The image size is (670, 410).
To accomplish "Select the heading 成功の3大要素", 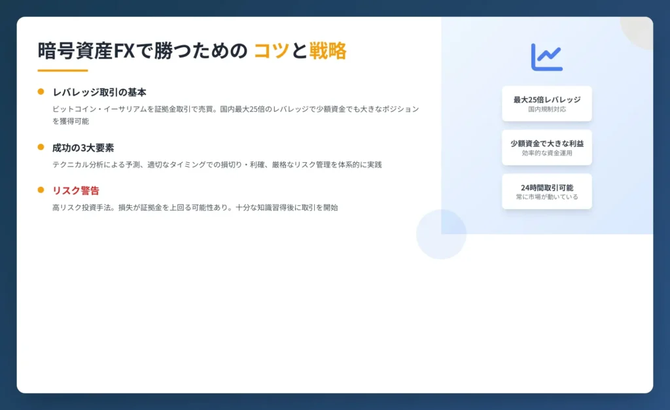I will pos(83,148).
